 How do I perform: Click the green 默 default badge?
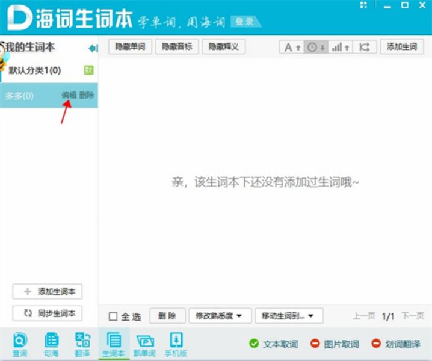[x=88, y=70]
